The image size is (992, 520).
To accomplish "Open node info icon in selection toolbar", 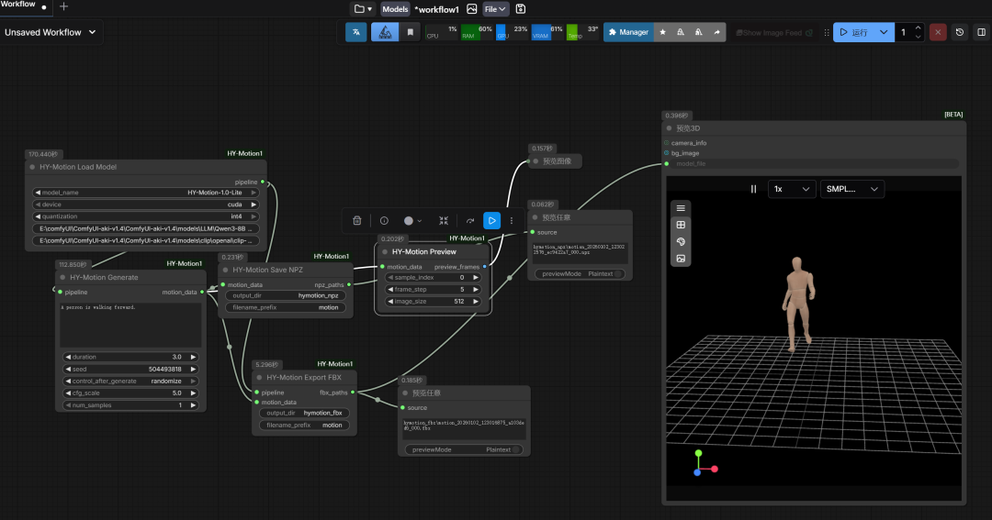I will 384,220.
